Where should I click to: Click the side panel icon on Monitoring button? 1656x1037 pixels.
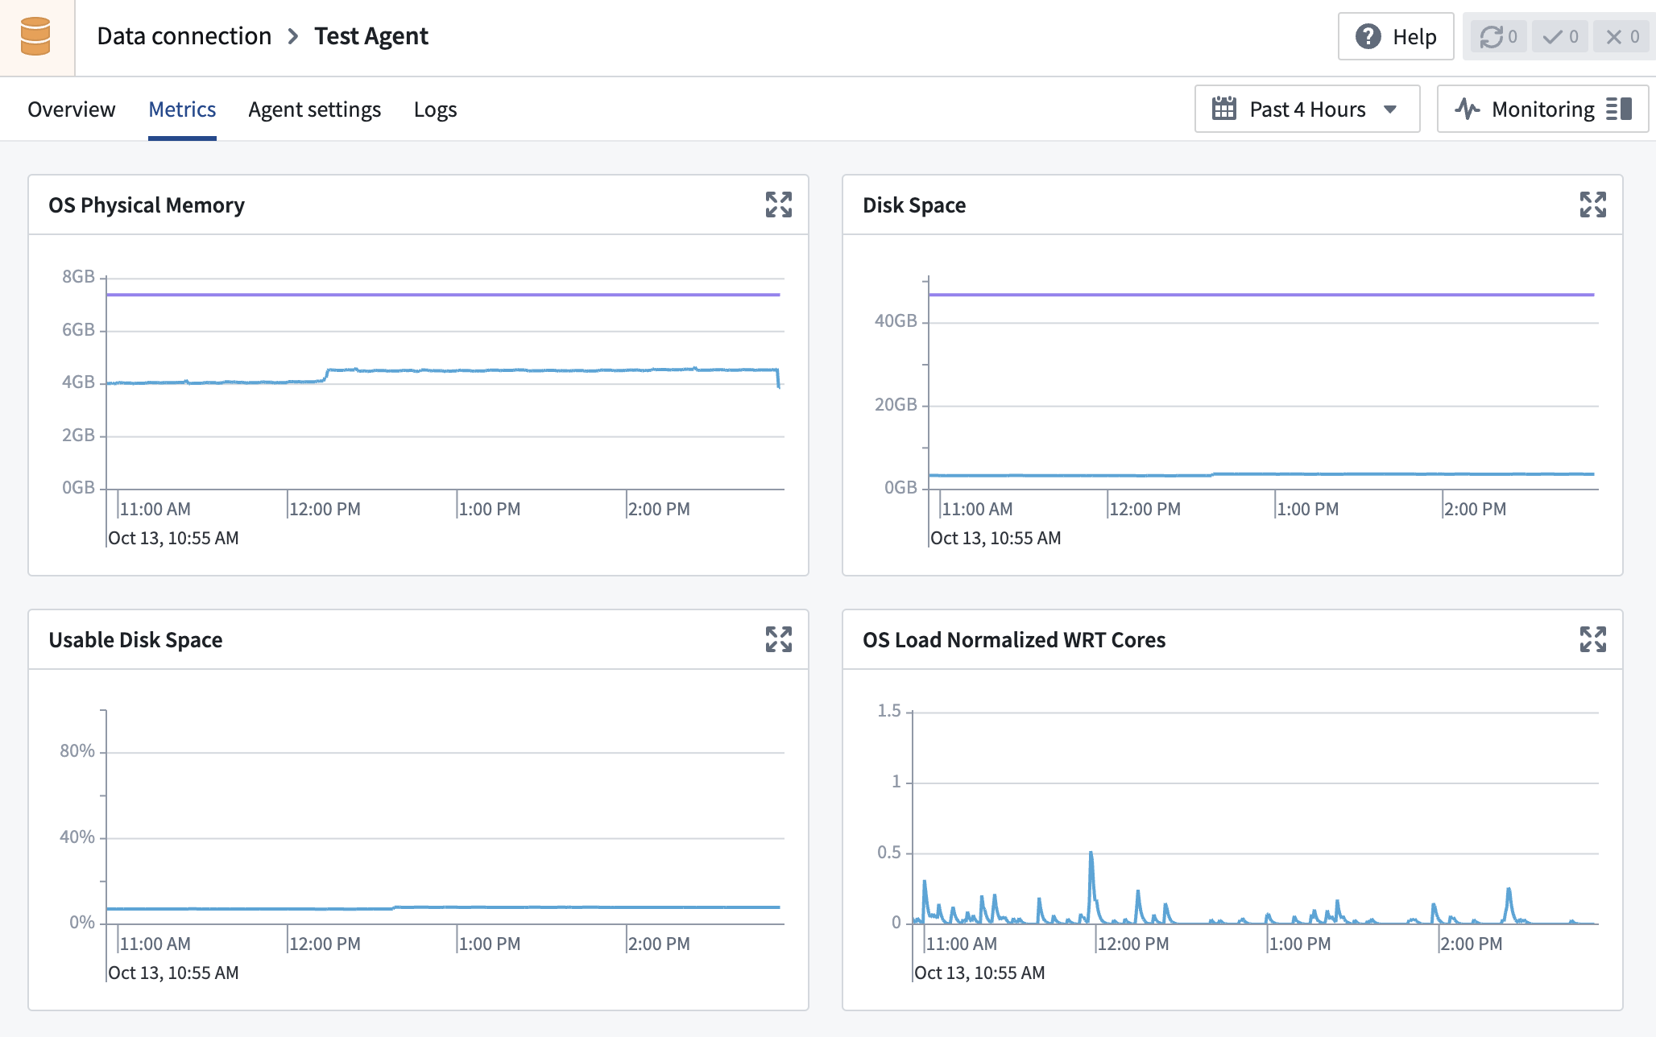[x=1619, y=109]
